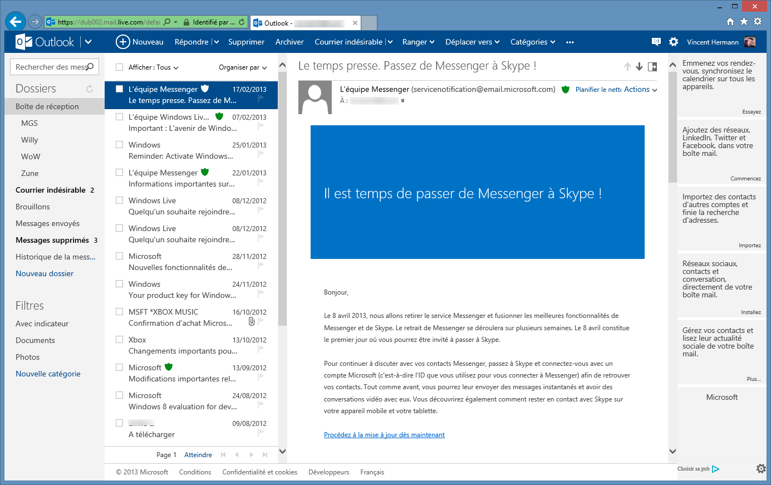The image size is (771, 485).
Task: Click the search magnifier icon
Action: [91, 67]
